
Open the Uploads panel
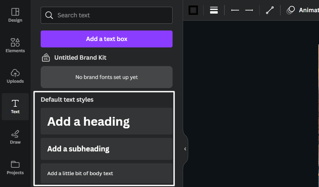coord(15,76)
